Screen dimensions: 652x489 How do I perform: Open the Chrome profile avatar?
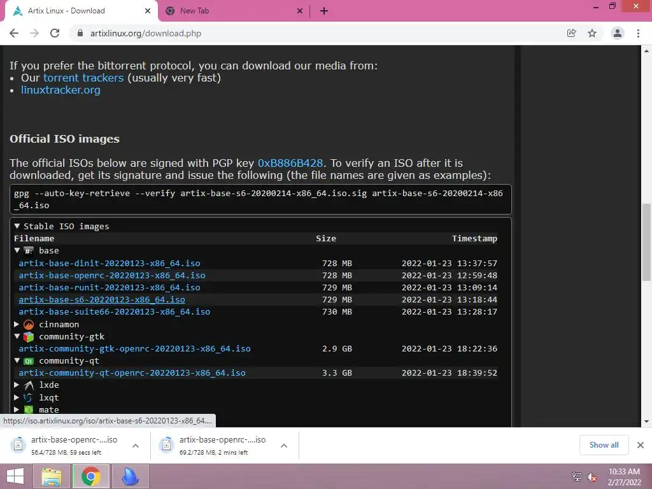click(x=618, y=33)
